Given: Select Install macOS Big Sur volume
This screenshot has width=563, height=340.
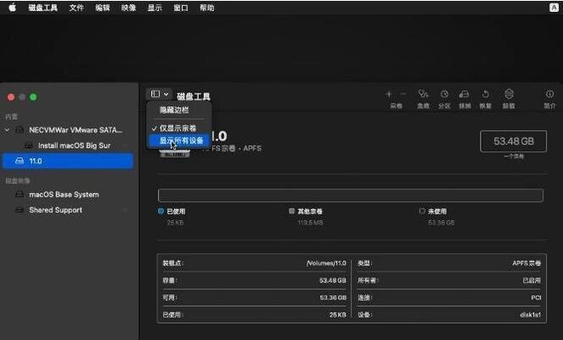Looking at the screenshot, I should tap(68, 145).
